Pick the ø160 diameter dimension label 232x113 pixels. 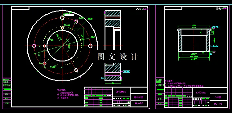pyautogui.click(x=93, y=37)
